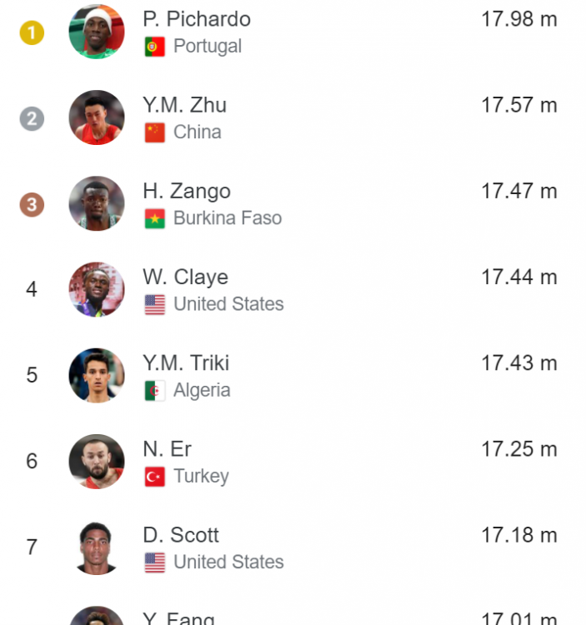Click the 17.98 m result

point(518,19)
